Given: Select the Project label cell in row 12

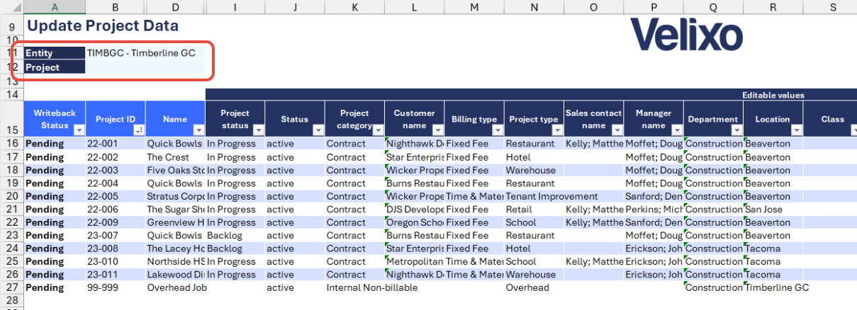Looking at the screenshot, I should click(x=55, y=67).
